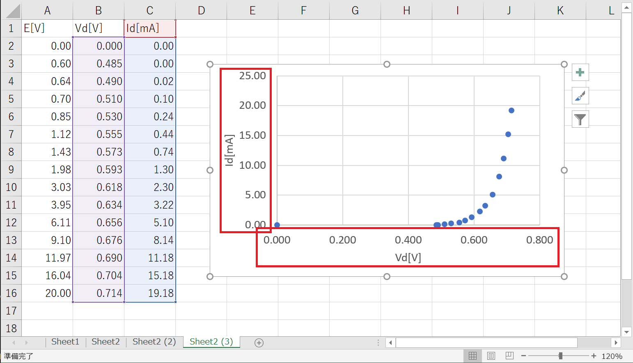Click cell A1 containing E[V]
This screenshot has height=363, width=633.
[x=47, y=28]
